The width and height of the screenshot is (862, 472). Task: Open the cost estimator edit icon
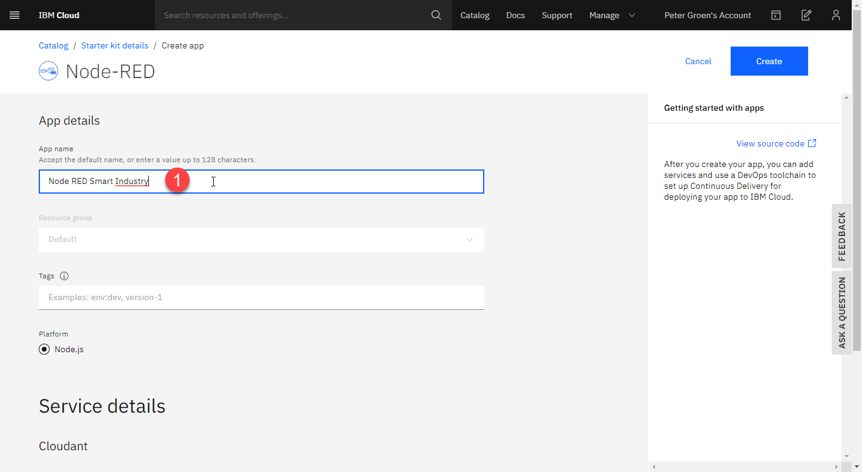806,15
